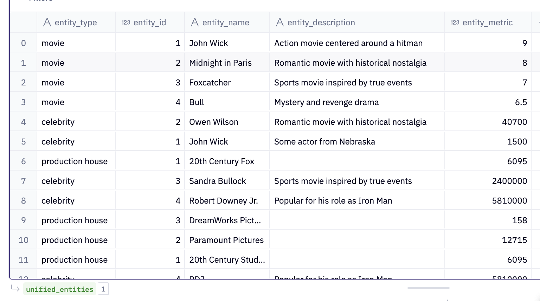Click 'Romantic movie with historical nostalgia' in row 4
The image size is (540, 301).
pos(350,122)
